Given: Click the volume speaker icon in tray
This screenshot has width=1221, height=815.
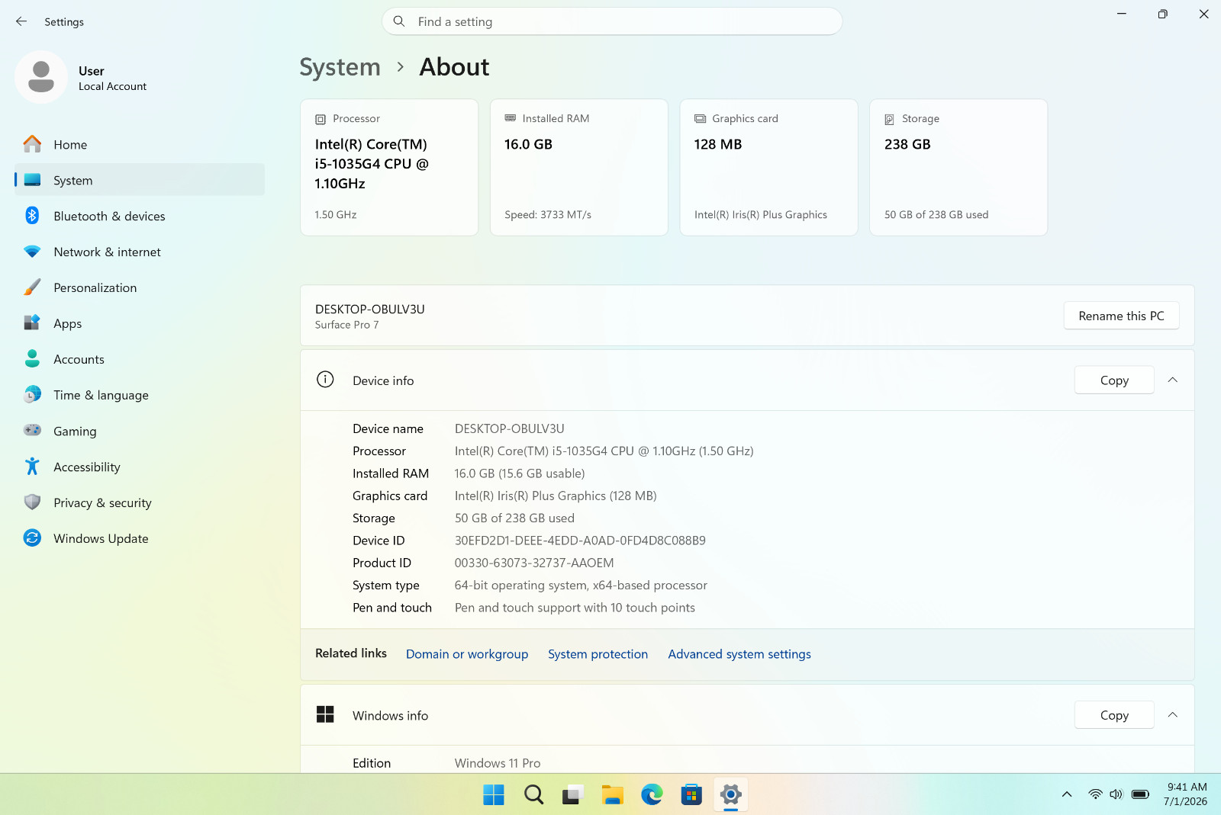Looking at the screenshot, I should coord(1116,794).
